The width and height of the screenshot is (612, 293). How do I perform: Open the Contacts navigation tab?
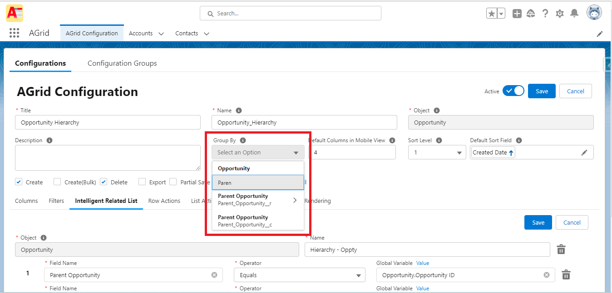coord(187,34)
